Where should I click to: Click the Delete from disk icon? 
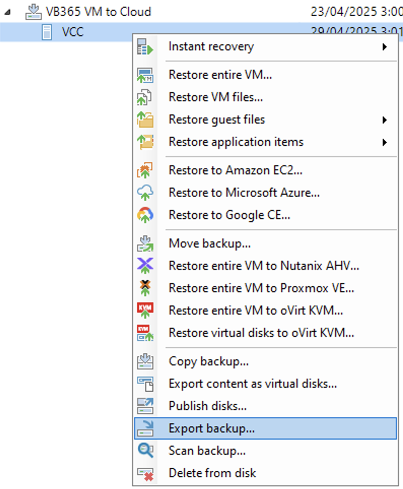tap(145, 473)
